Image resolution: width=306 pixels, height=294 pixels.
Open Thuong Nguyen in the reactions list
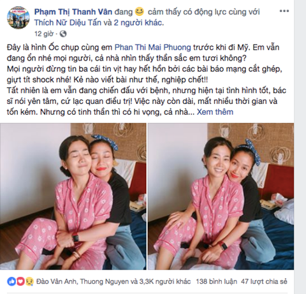pos(105,281)
